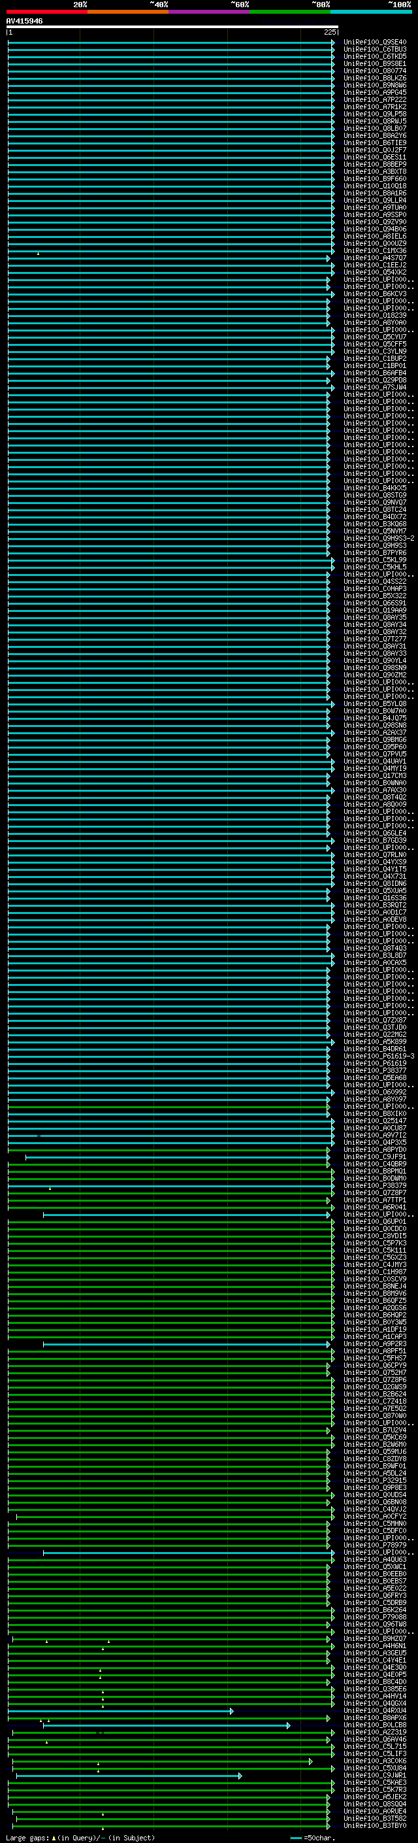Click the red 20% legend color segment

click(46, 12)
